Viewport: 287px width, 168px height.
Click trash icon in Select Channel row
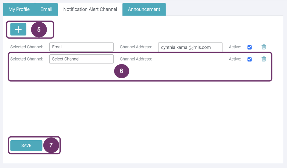tap(264, 59)
